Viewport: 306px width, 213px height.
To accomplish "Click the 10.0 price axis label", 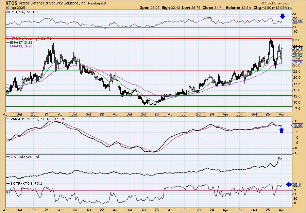I will click(x=296, y=103).
